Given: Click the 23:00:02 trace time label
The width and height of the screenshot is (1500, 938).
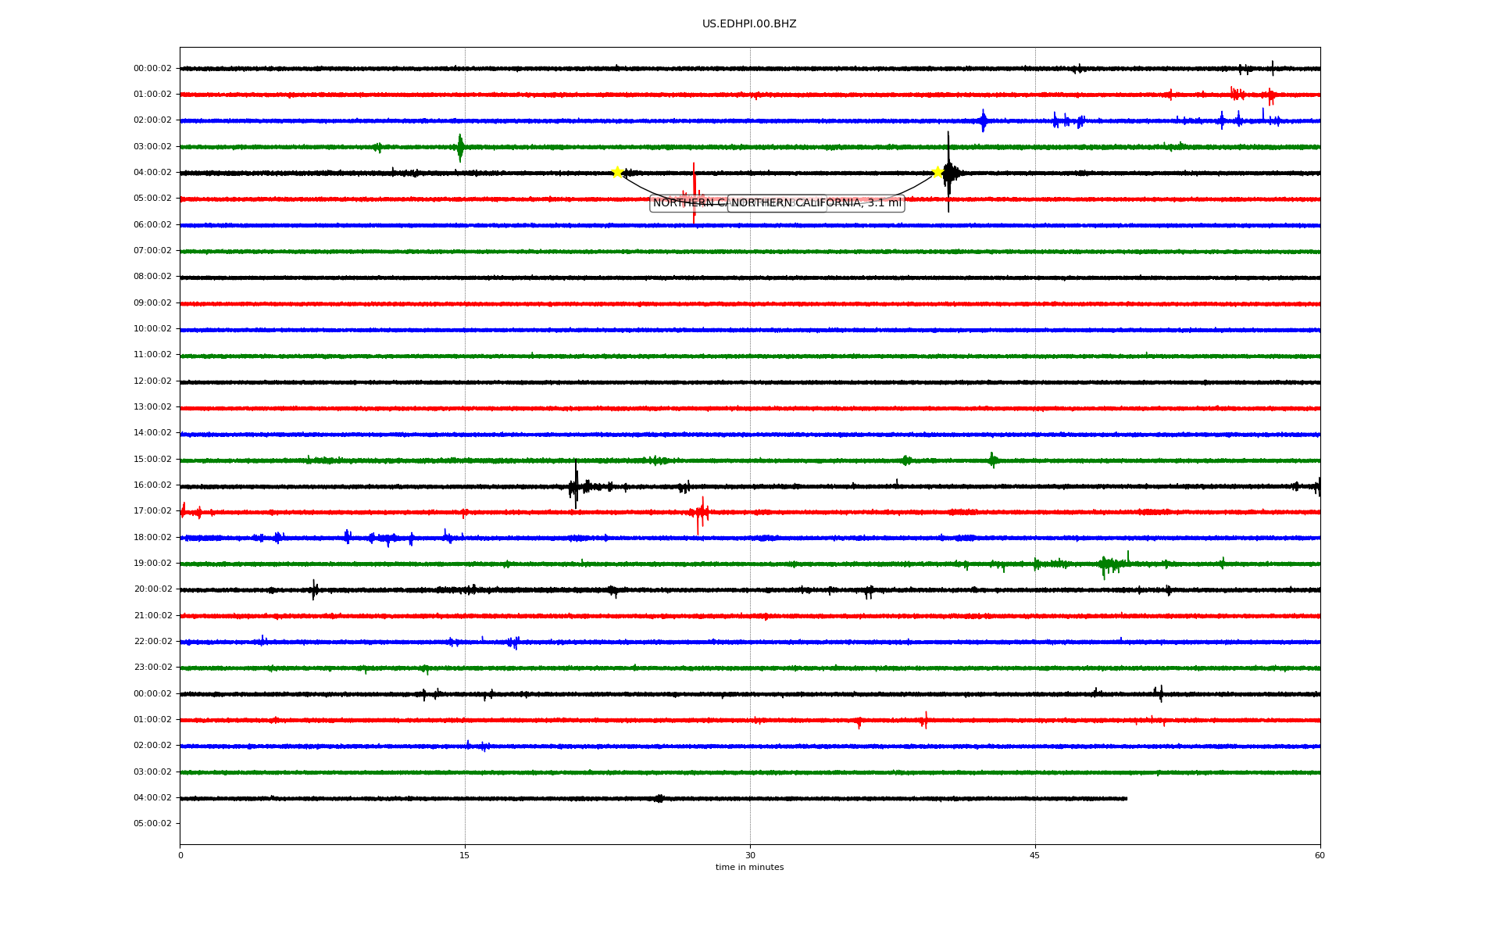Looking at the screenshot, I should (x=152, y=668).
